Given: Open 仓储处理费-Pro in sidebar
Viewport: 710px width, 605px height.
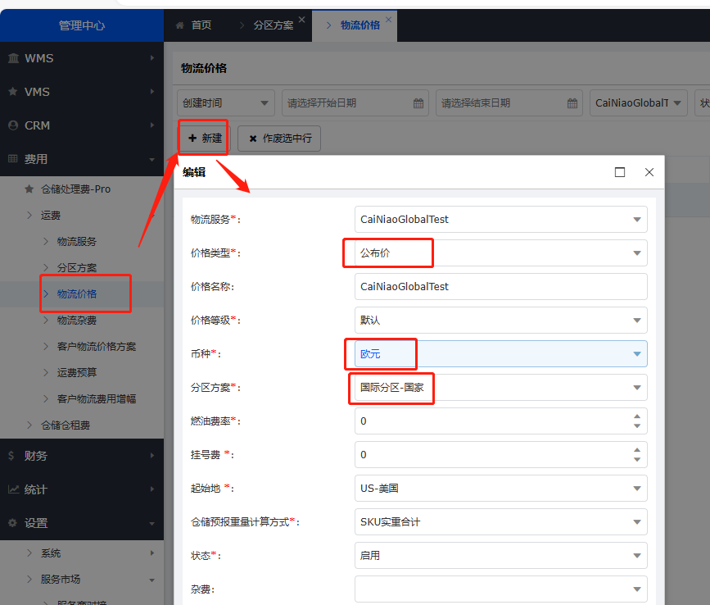Looking at the screenshot, I should click(x=75, y=189).
